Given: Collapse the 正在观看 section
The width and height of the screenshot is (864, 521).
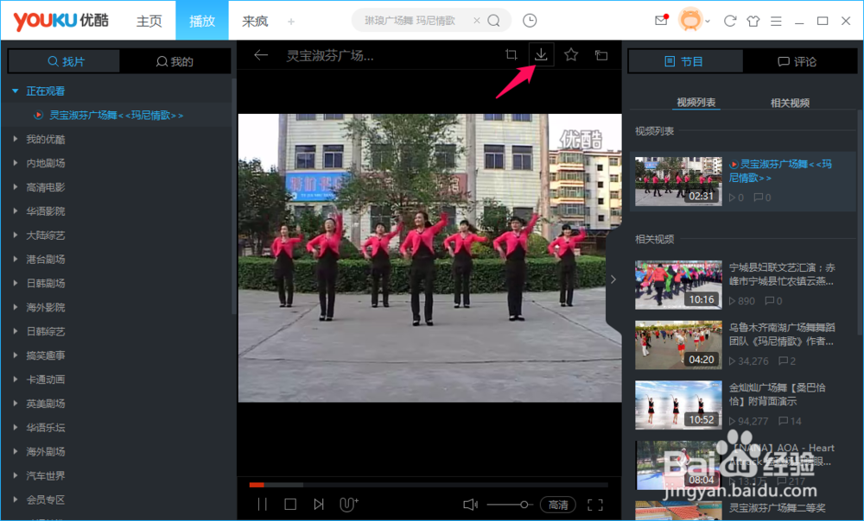Looking at the screenshot, I should pos(16,91).
